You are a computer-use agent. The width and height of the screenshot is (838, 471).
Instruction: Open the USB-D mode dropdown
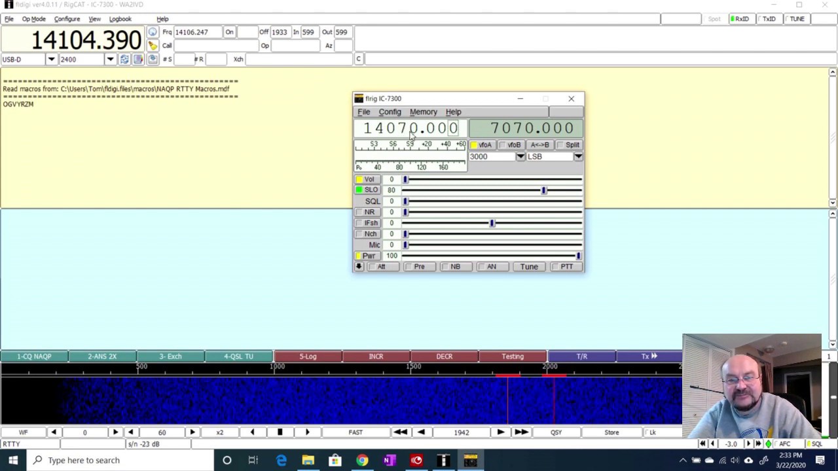51,60
